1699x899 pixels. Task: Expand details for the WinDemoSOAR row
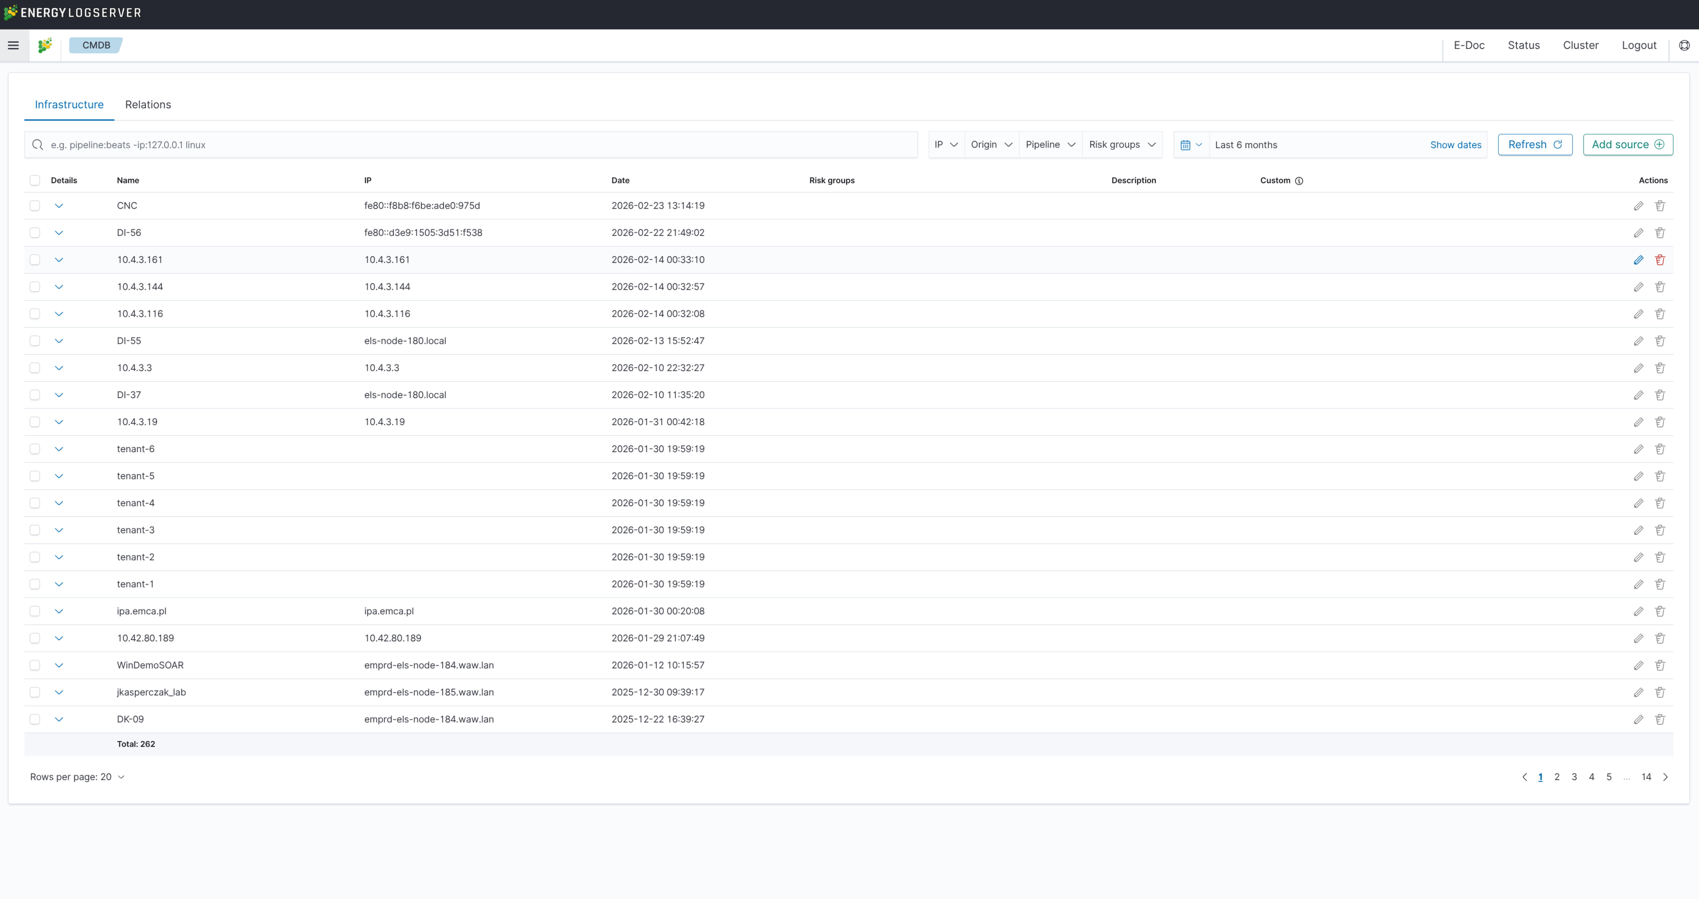[59, 665]
